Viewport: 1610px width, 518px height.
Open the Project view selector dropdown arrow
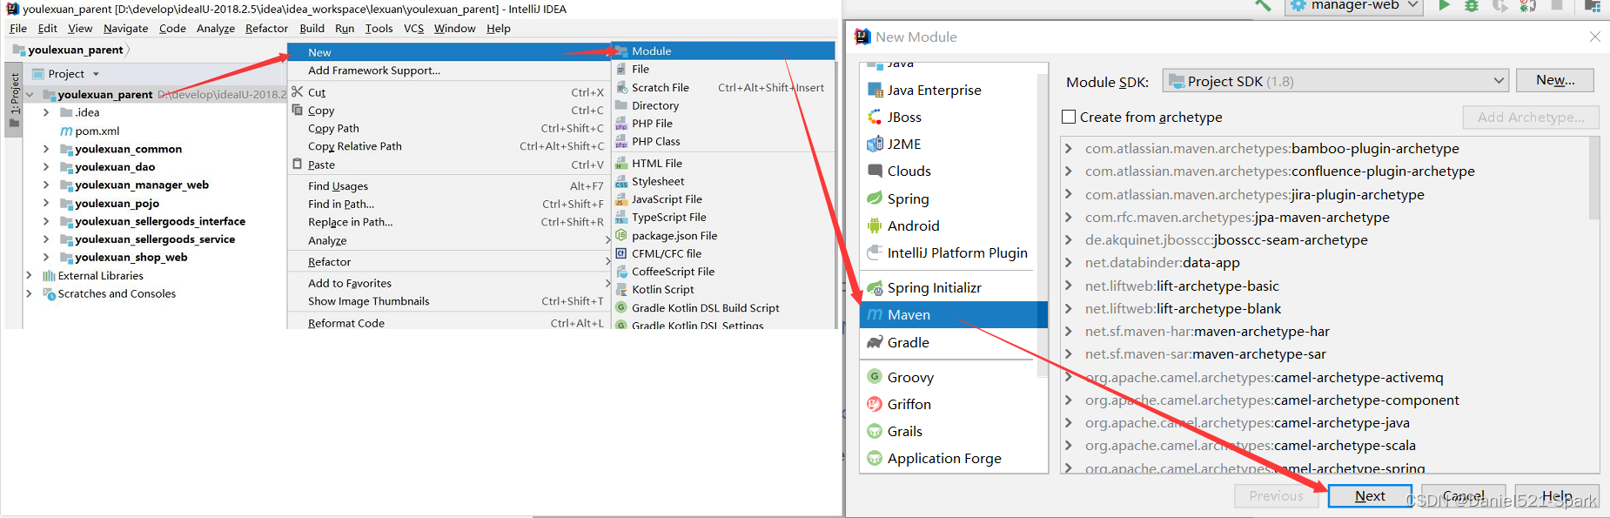[96, 74]
